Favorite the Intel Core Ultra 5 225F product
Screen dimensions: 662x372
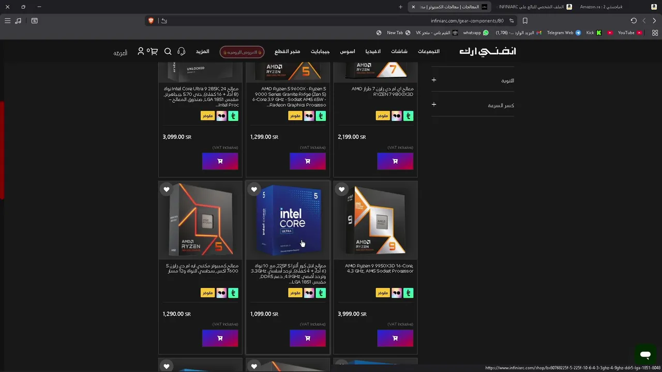pos(254,190)
